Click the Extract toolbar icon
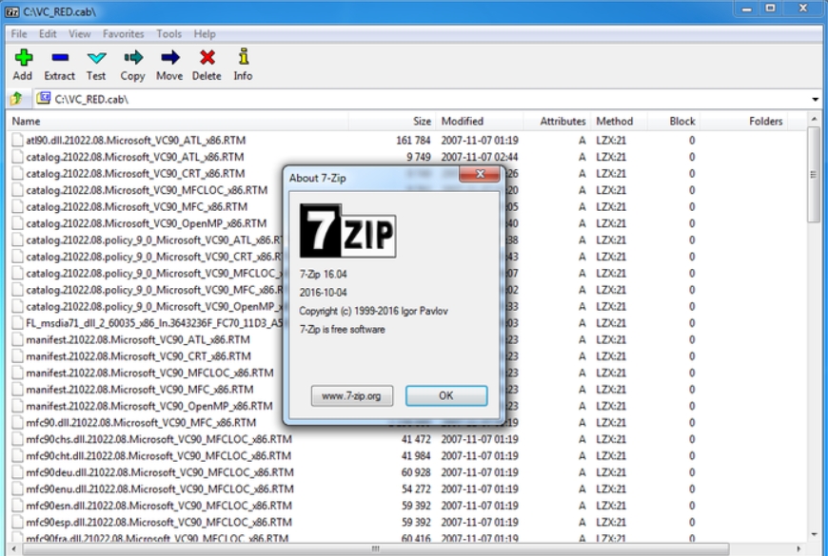This screenshot has width=828, height=556. click(60, 57)
